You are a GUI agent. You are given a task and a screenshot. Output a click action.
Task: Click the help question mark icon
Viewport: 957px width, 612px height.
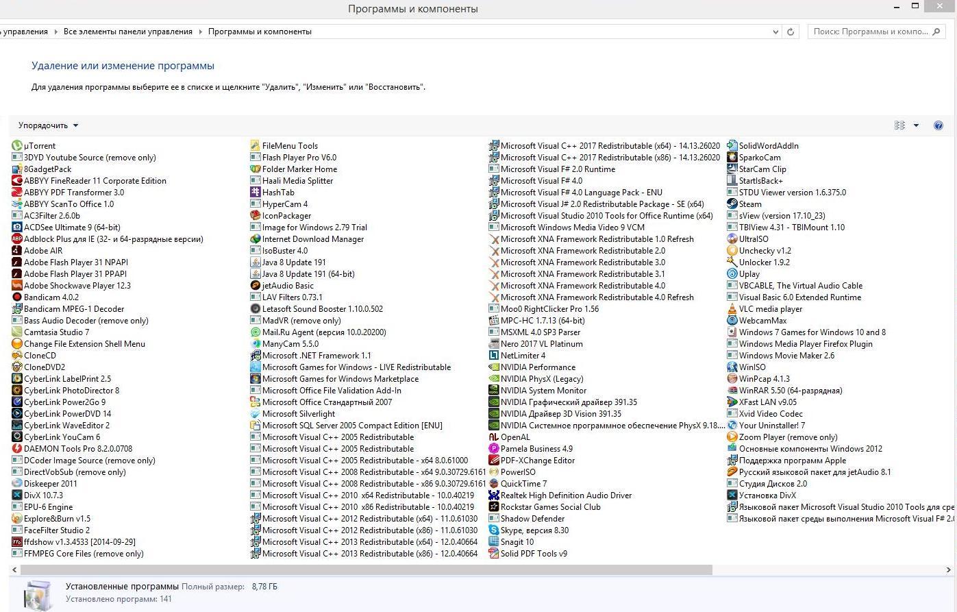tap(939, 125)
